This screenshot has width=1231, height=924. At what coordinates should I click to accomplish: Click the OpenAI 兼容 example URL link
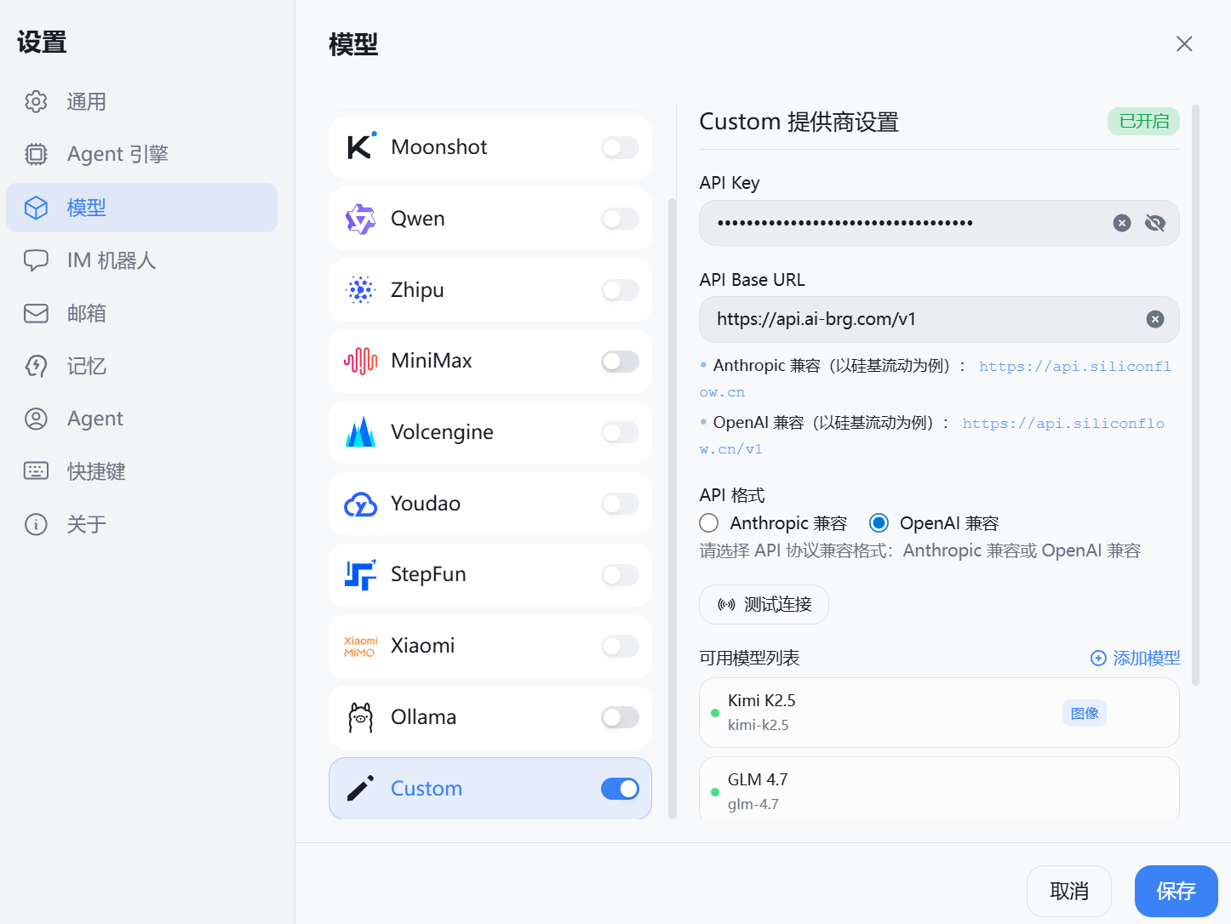1062,423
